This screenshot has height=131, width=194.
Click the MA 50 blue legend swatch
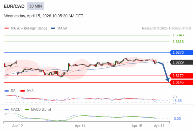coord(53,28)
